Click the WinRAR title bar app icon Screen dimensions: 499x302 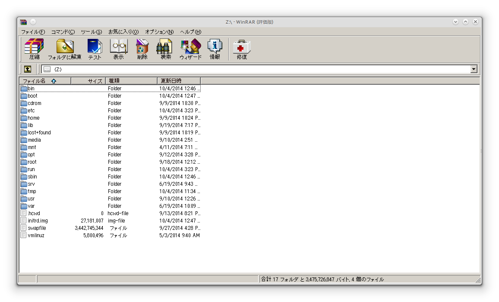click(x=23, y=22)
